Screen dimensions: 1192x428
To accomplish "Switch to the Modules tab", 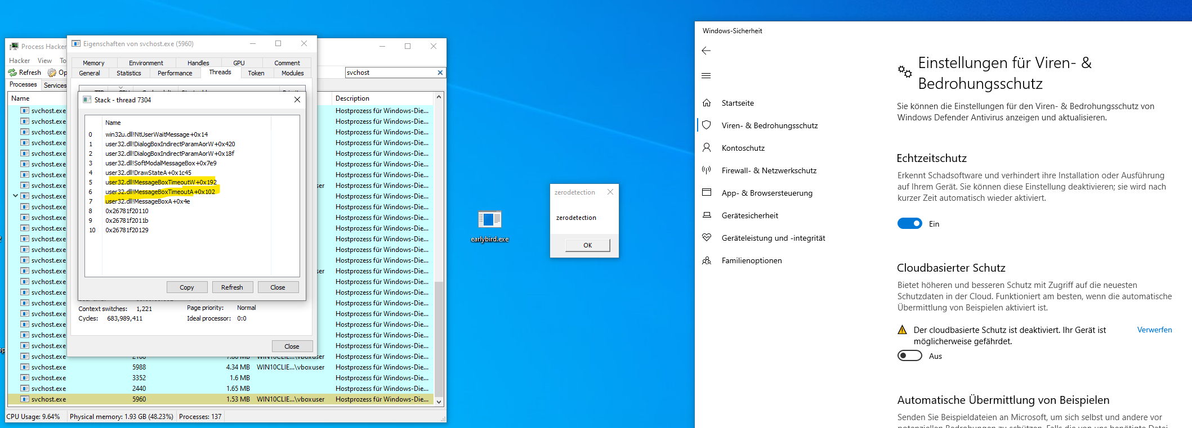I will point(293,73).
